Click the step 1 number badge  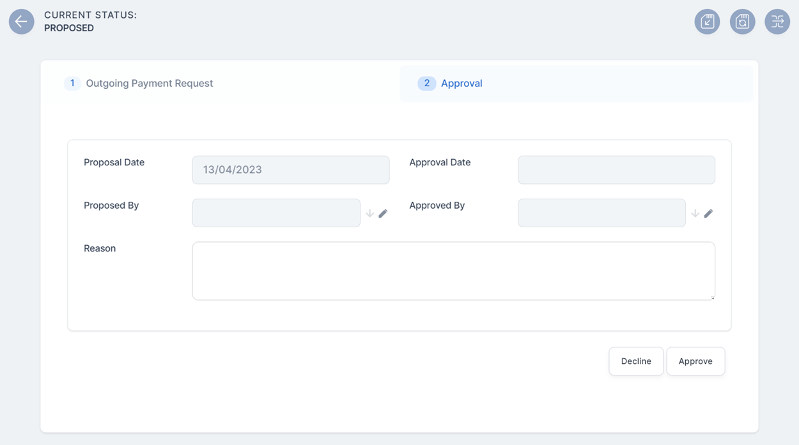pyautogui.click(x=72, y=83)
